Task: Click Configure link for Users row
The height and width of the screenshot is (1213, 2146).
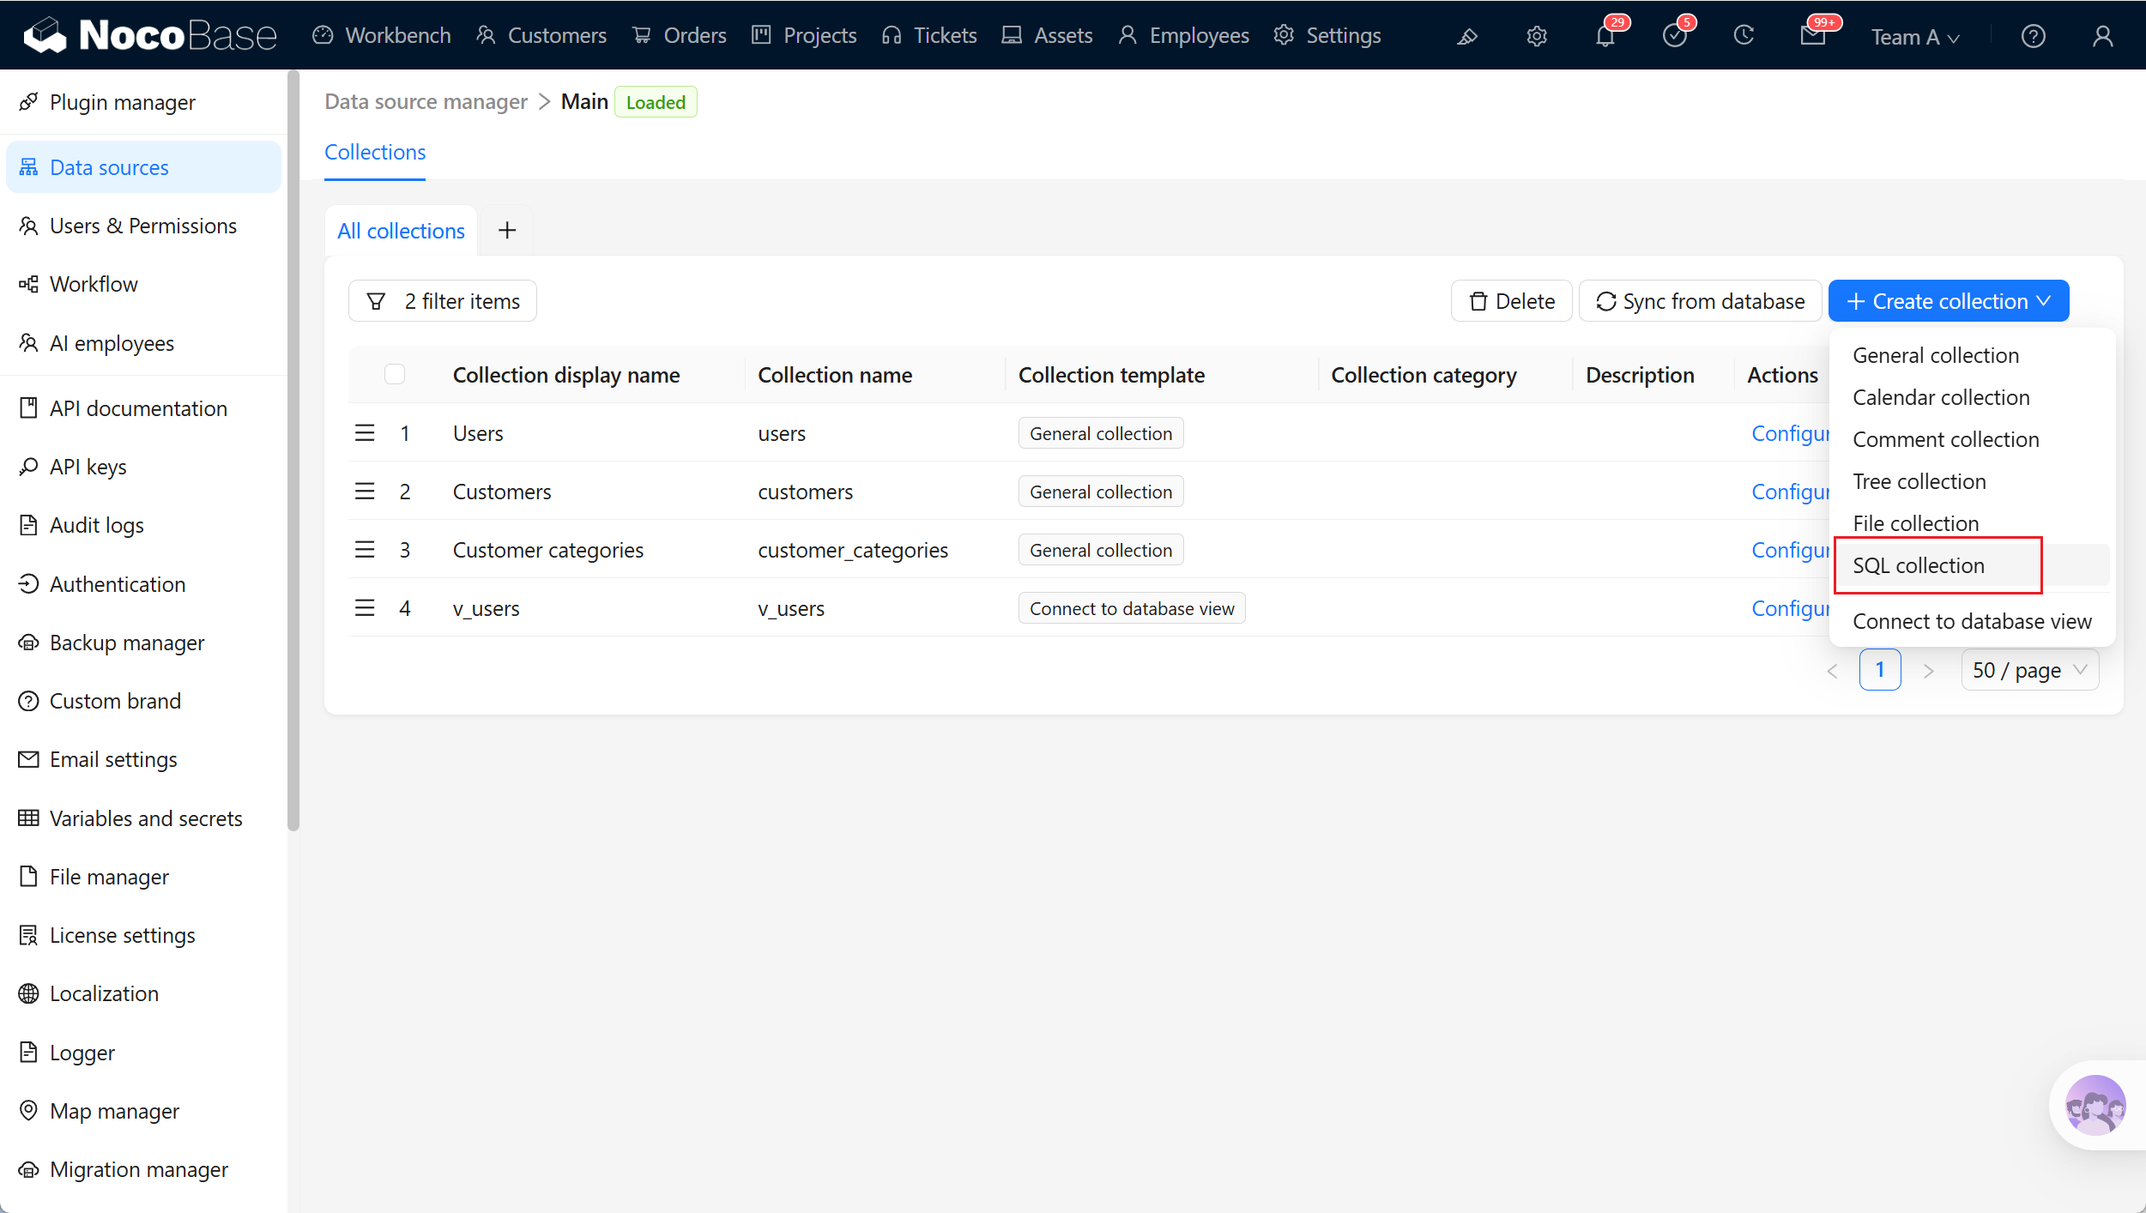Action: click(1791, 433)
